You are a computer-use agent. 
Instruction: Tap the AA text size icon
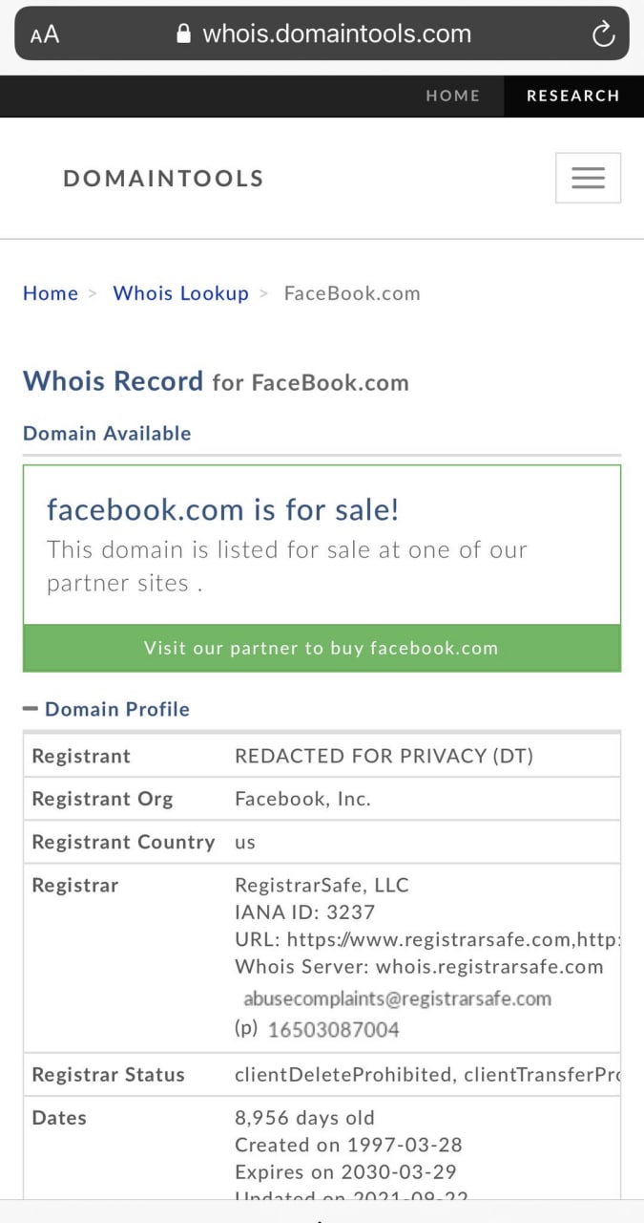pos(44,35)
